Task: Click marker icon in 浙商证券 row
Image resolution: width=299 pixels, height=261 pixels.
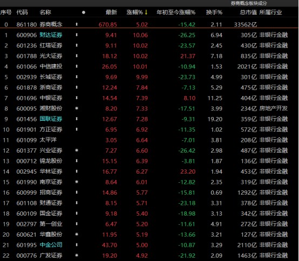Action: 77,87
